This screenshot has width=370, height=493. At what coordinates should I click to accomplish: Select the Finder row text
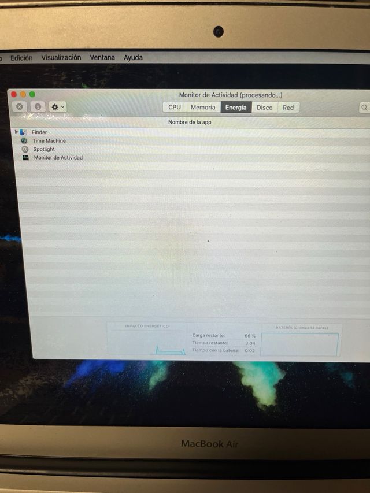click(39, 132)
